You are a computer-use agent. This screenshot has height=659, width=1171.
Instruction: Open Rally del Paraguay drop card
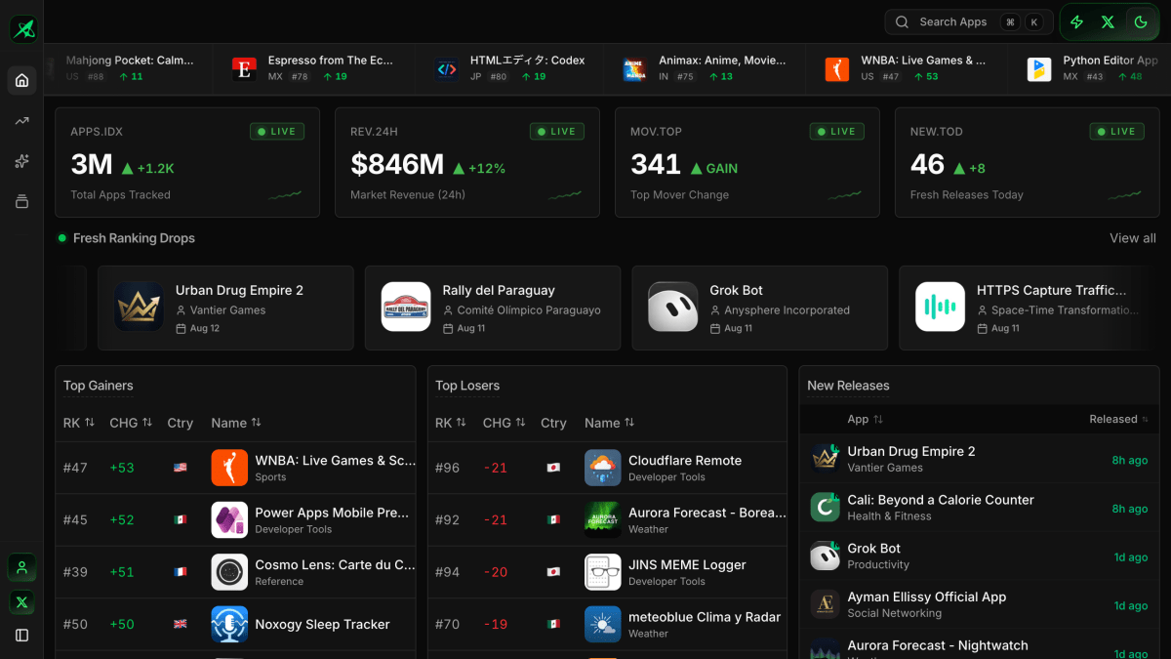(x=493, y=308)
